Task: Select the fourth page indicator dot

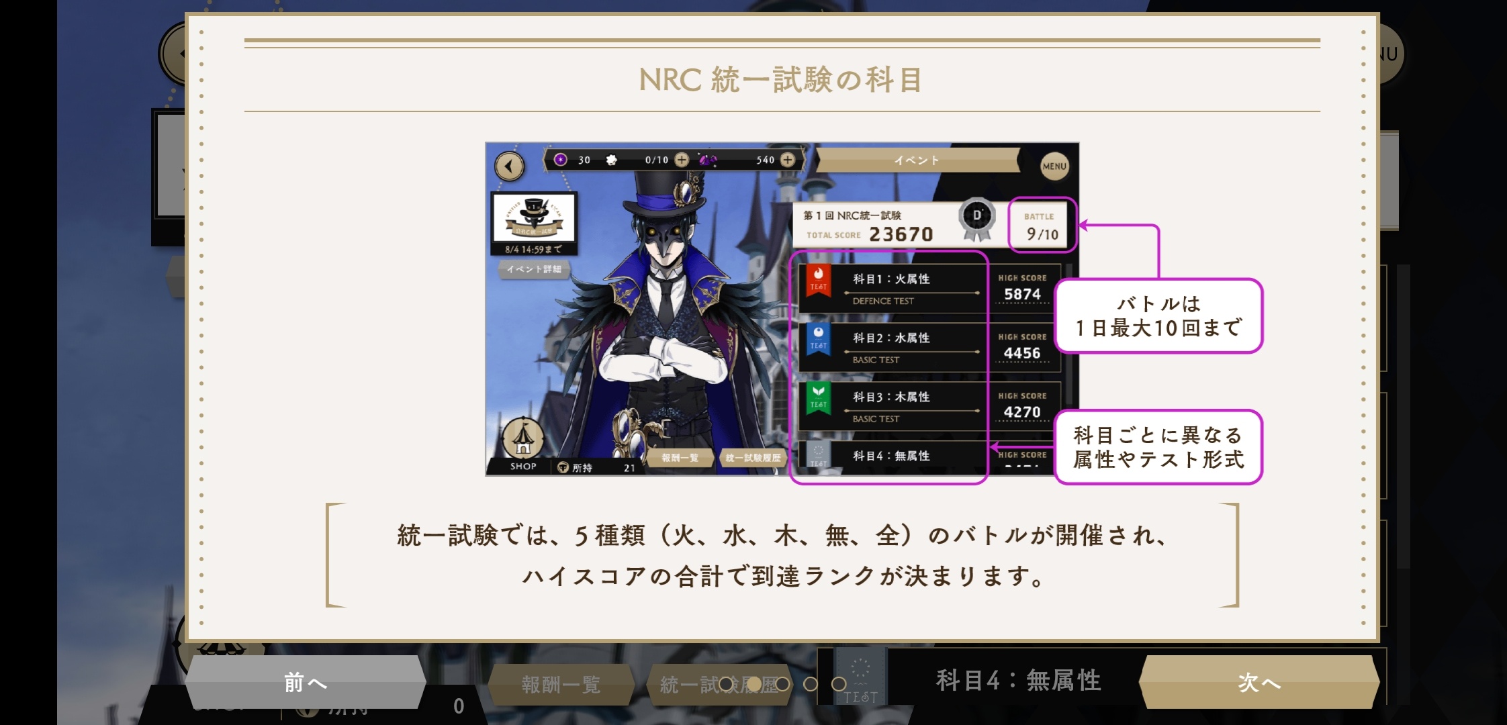Action: [811, 684]
